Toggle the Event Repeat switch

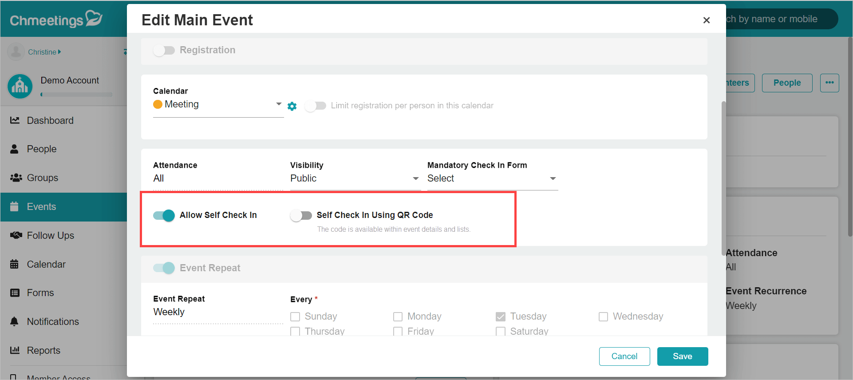click(x=164, y=268)
